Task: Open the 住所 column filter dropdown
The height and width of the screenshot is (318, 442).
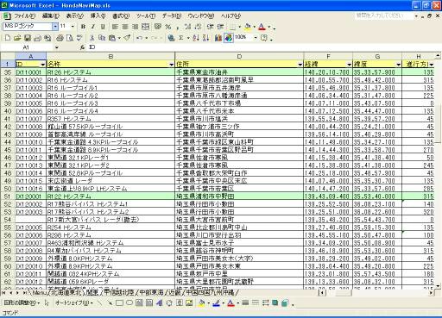Action: tap(300, 65)
